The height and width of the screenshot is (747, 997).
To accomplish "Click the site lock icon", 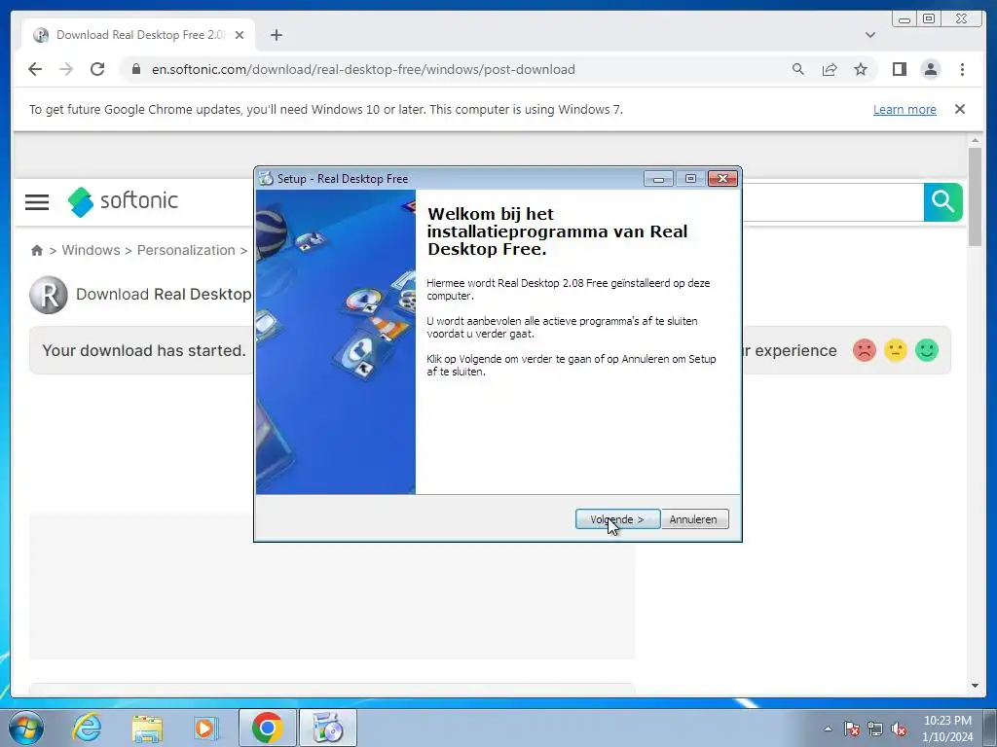I will (x=135, y=69).
